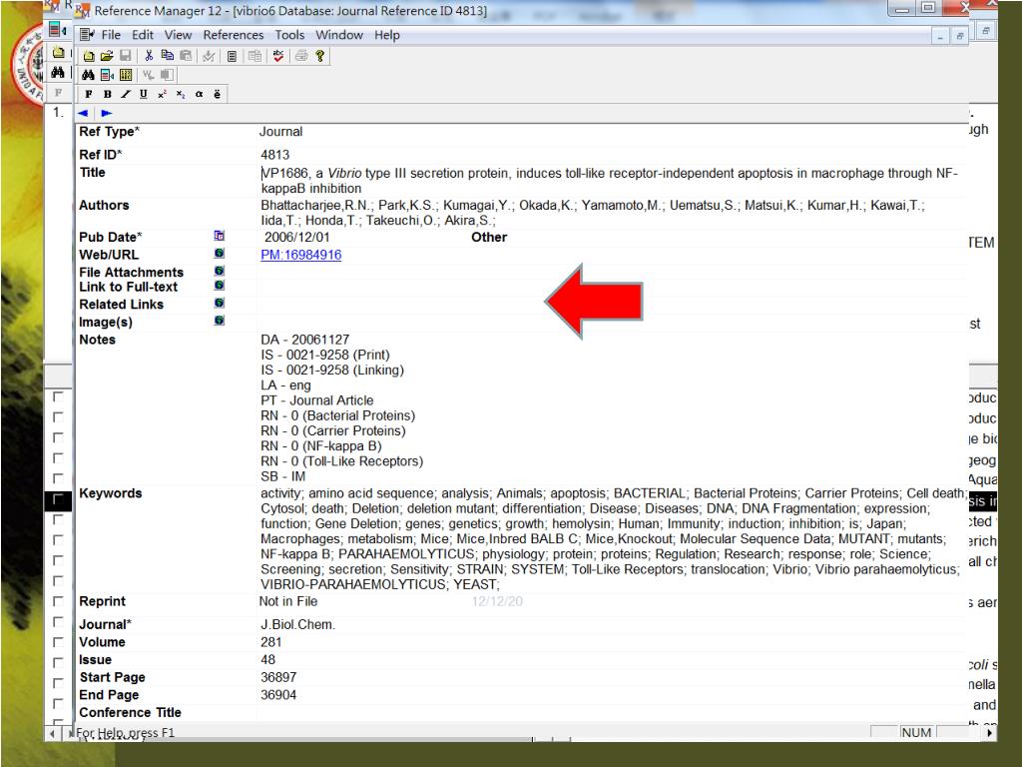Toggle italic with the slanted I icon
Viewport: 1022px width, 767px height.
[x=125, y=94]
